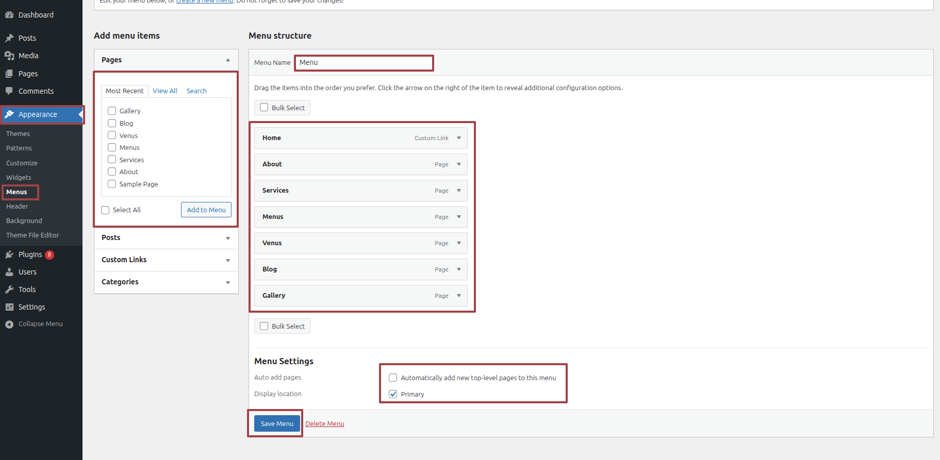Check the Gallery page checkbox

pyautogui.click(x=112, y=111)
